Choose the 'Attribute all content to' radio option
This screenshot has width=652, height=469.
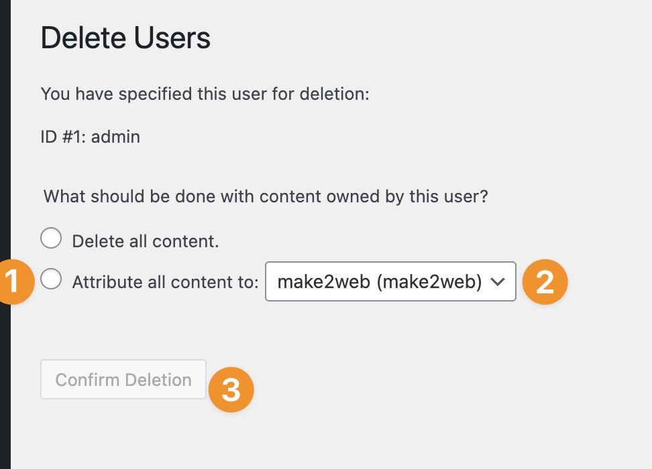tap(51, 279)
